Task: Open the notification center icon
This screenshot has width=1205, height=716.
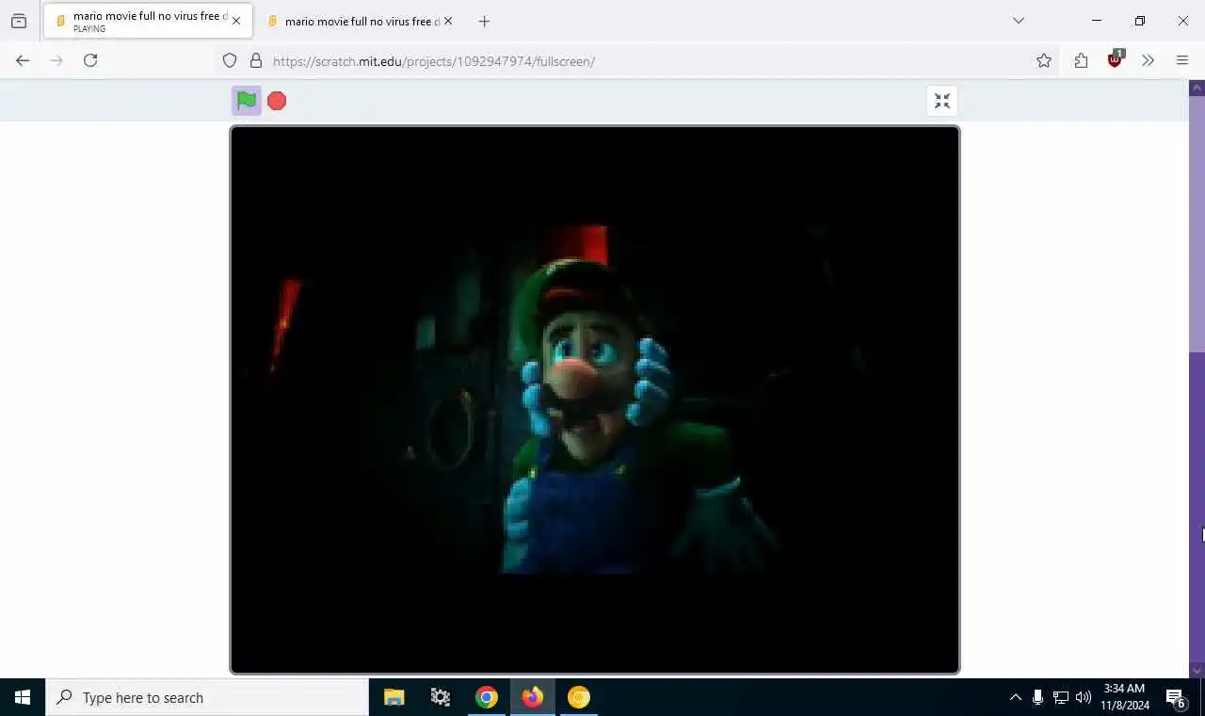Action: coord(1177,698)
